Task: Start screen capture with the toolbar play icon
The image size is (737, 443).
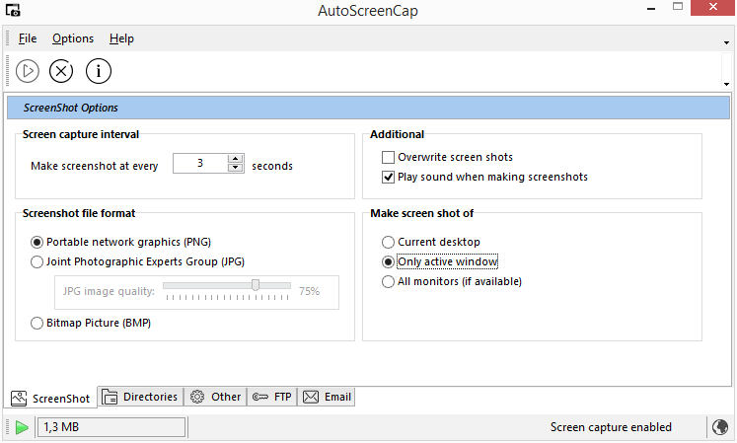Action: pos(28,71)
